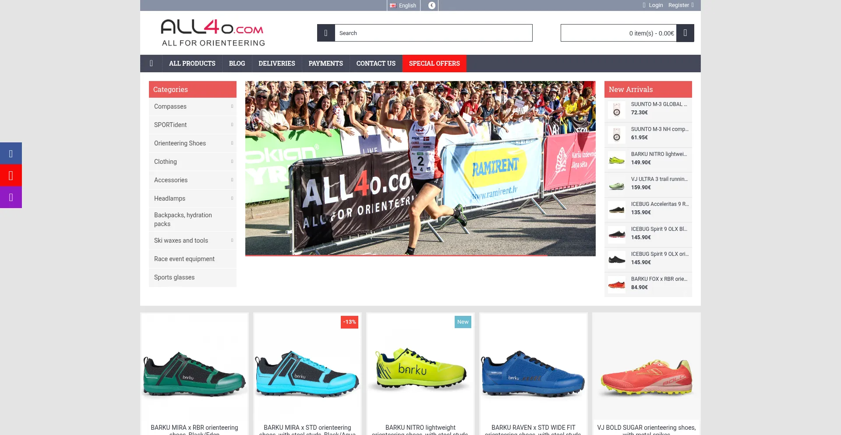
Task: Click the New badge on BARKU NITRO
Action: point(463,322)
